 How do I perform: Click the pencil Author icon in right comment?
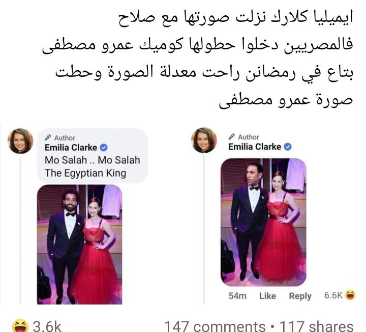pyautogui.click(x=232, y=136)
